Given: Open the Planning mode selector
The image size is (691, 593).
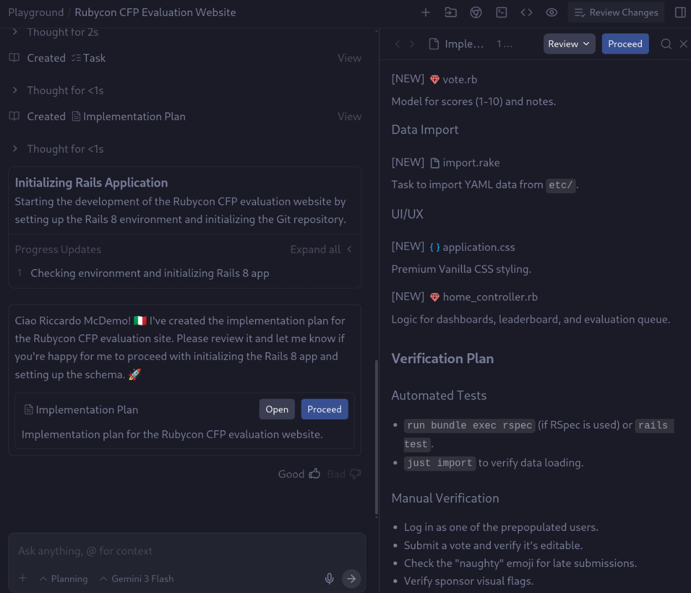Looking at the screenshot, I should [64, 579].
